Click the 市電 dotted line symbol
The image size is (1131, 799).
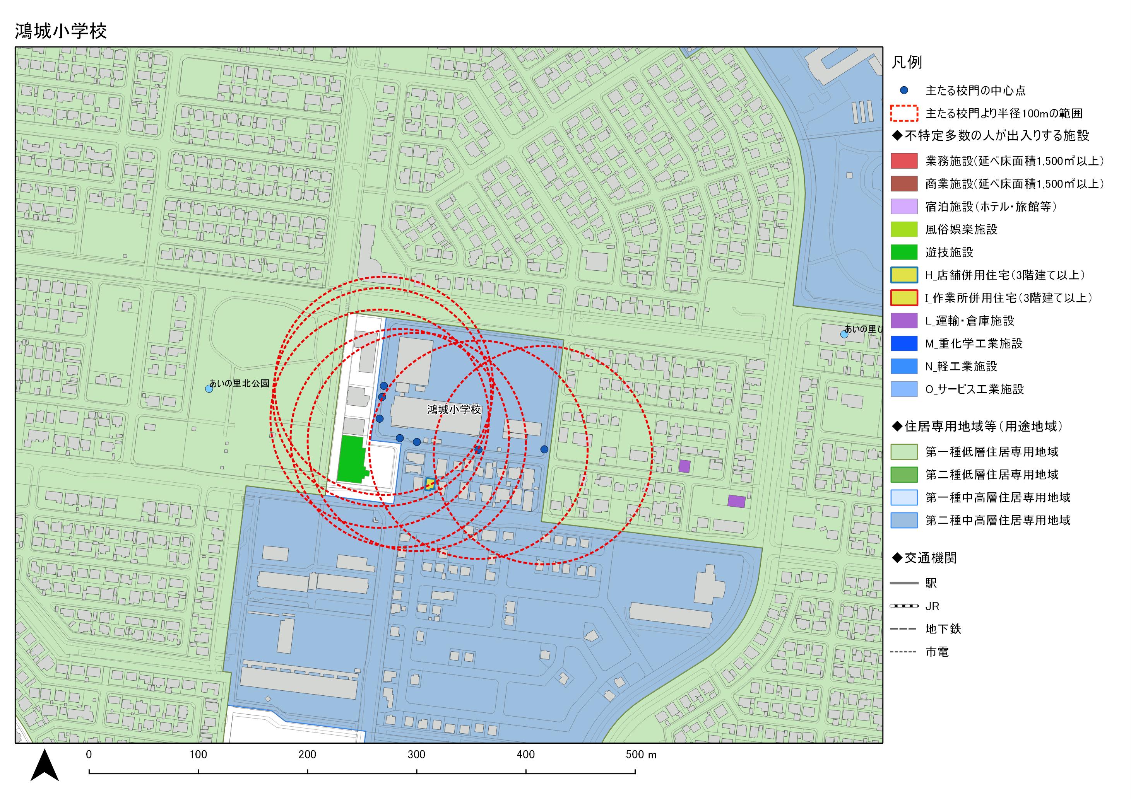(x=904, y=652)
